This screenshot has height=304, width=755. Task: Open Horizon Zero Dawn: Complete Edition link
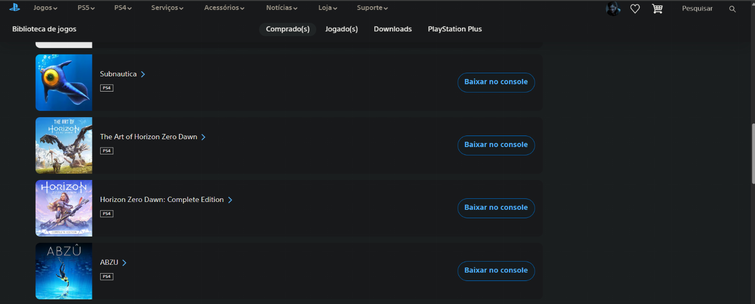(166, 200)
